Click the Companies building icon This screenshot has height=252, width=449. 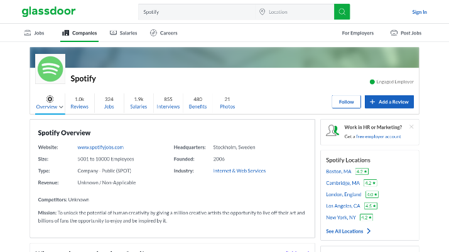[x=65, y=33]
